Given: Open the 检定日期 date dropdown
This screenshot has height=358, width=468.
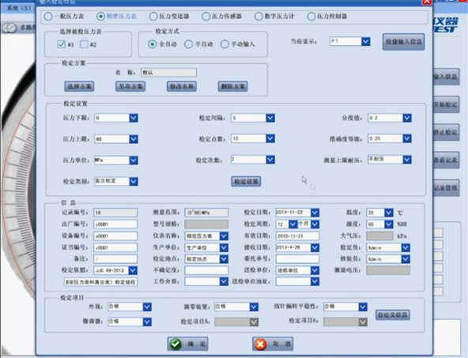Looking at the screenshot, I should click(x=315, y=213).
